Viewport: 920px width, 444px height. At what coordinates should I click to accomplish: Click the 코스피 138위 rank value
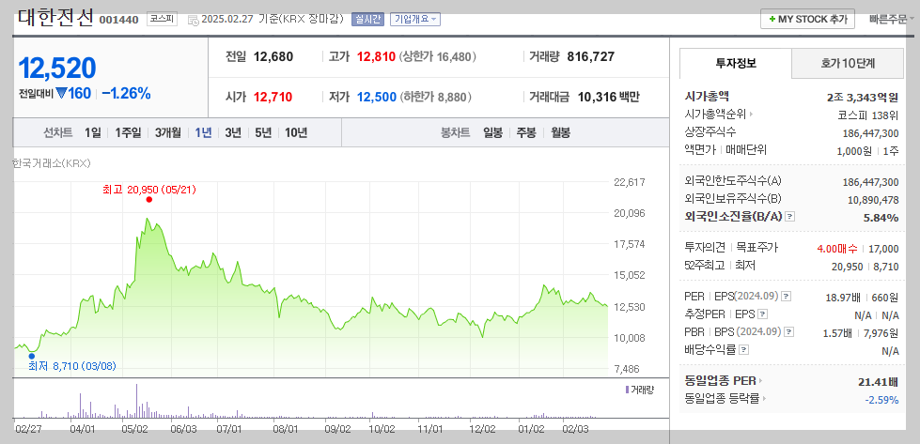click(868, 115)
